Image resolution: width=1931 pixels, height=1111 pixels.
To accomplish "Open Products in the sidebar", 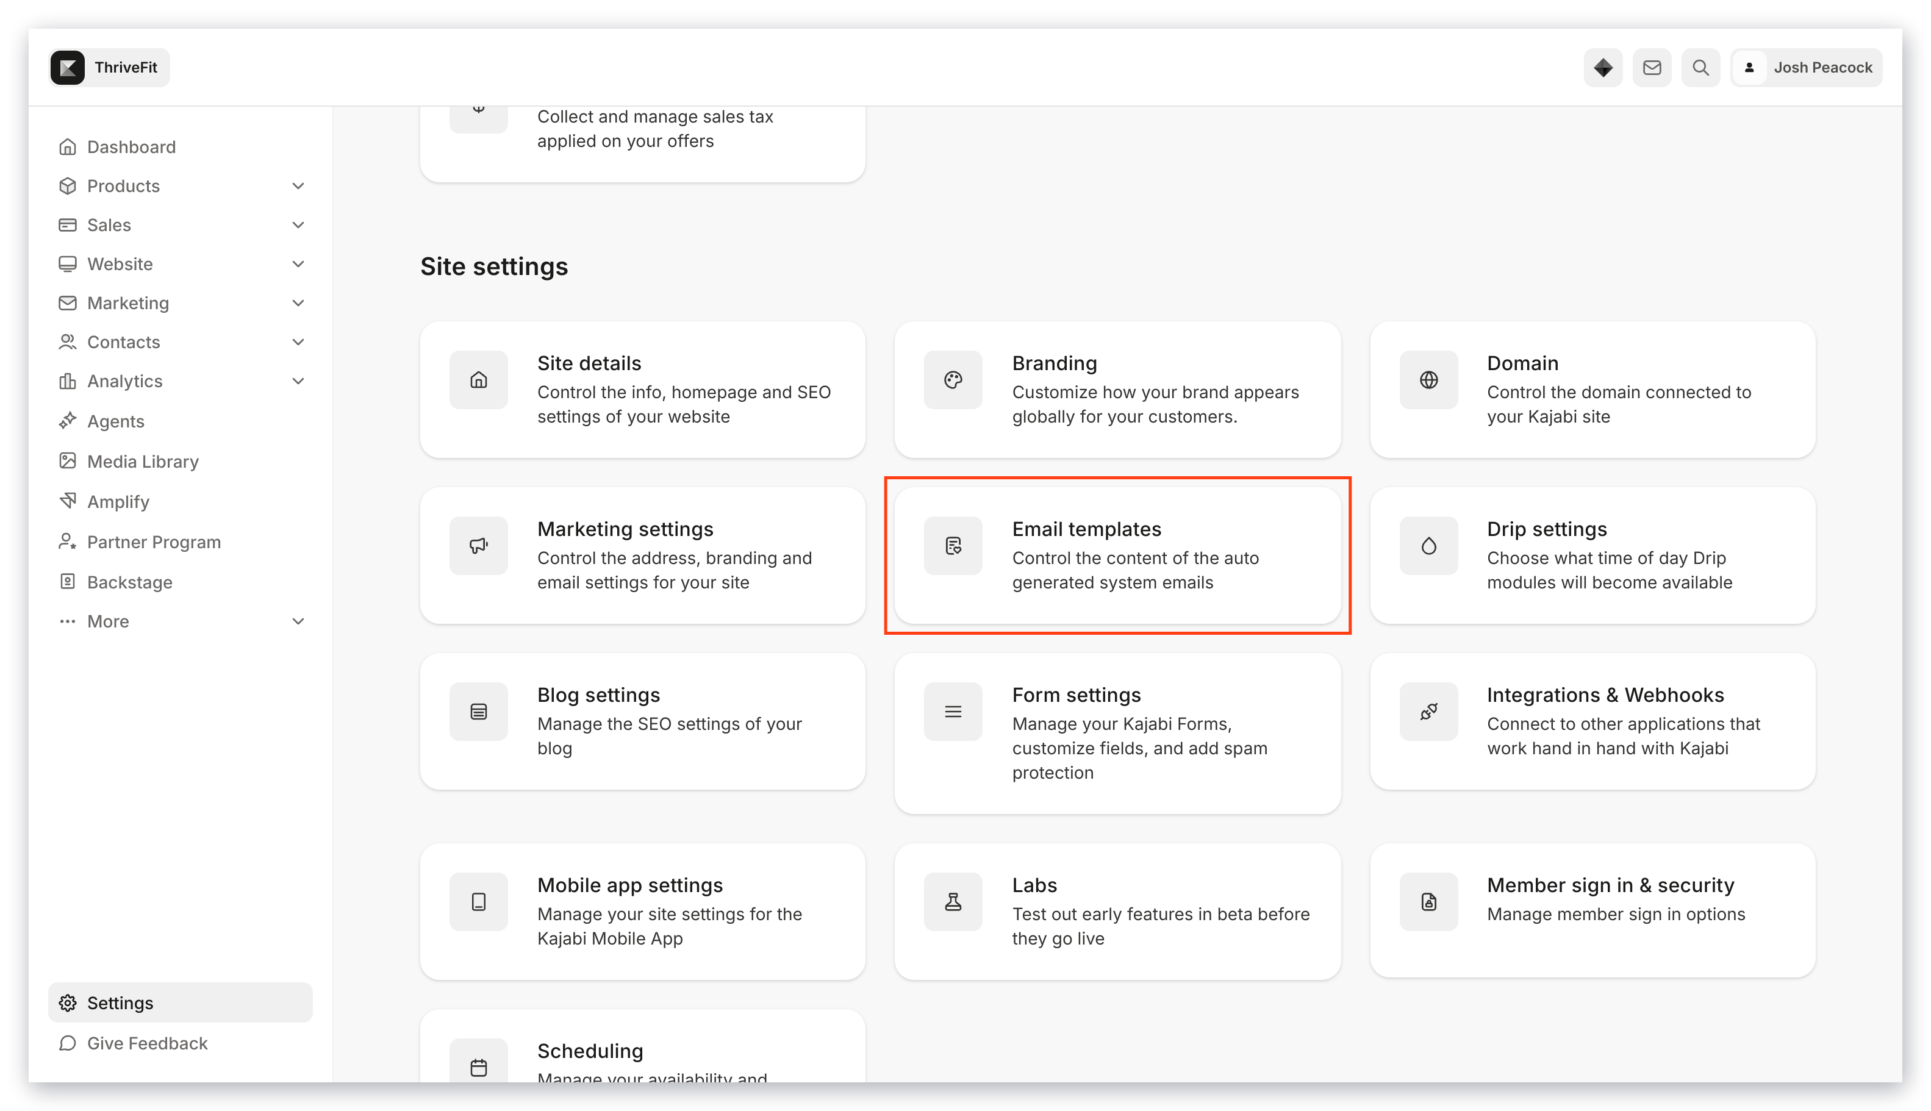I will (x=123, y=185).
